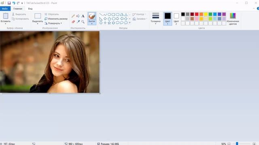
Task: Select Цвет 1 color box
Action: (168, 19)
